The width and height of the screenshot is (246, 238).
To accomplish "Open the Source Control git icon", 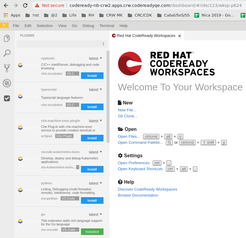I will pos(7,68).
